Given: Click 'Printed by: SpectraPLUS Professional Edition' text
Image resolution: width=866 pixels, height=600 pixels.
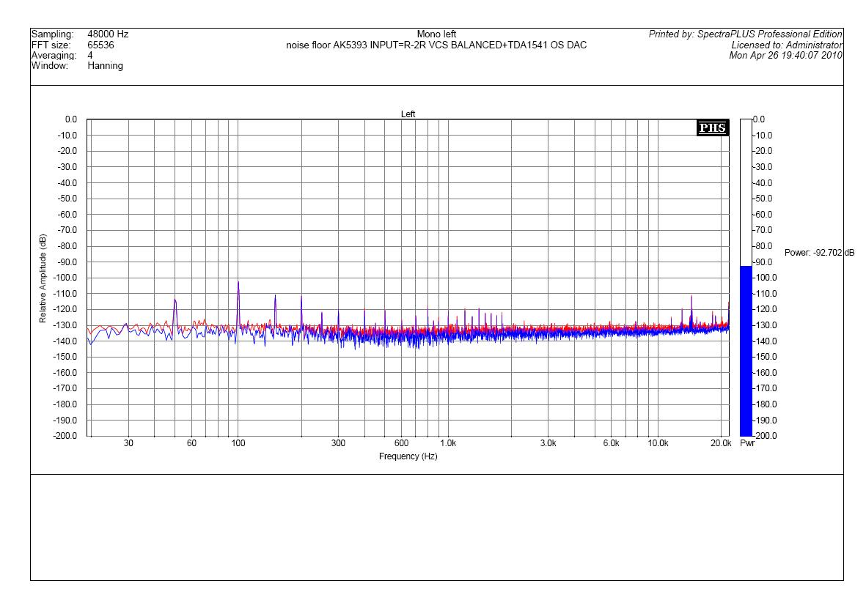Looking at the screenshot, I should point(746,34).
